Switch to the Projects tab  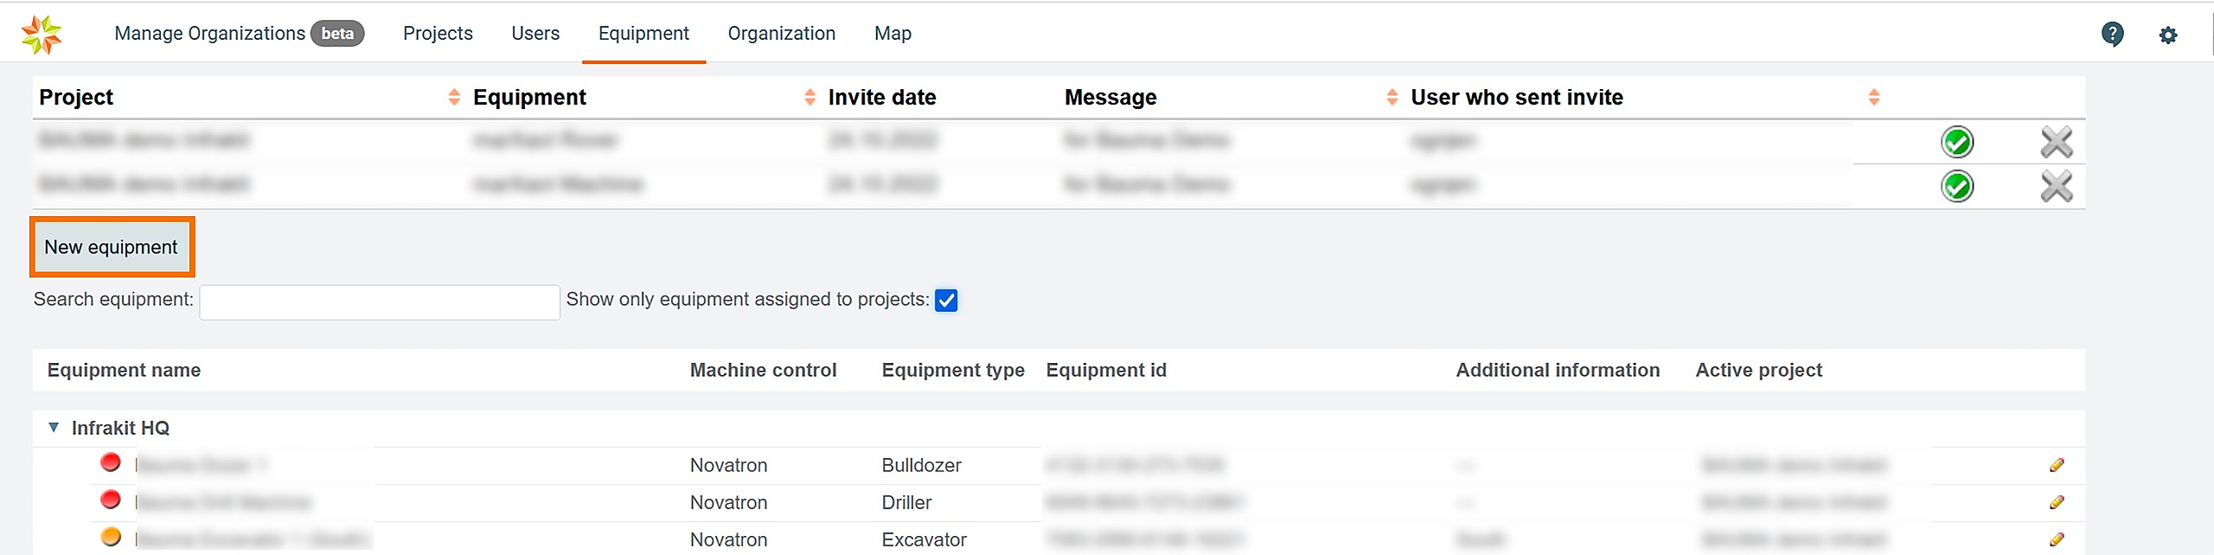point(438,33)
